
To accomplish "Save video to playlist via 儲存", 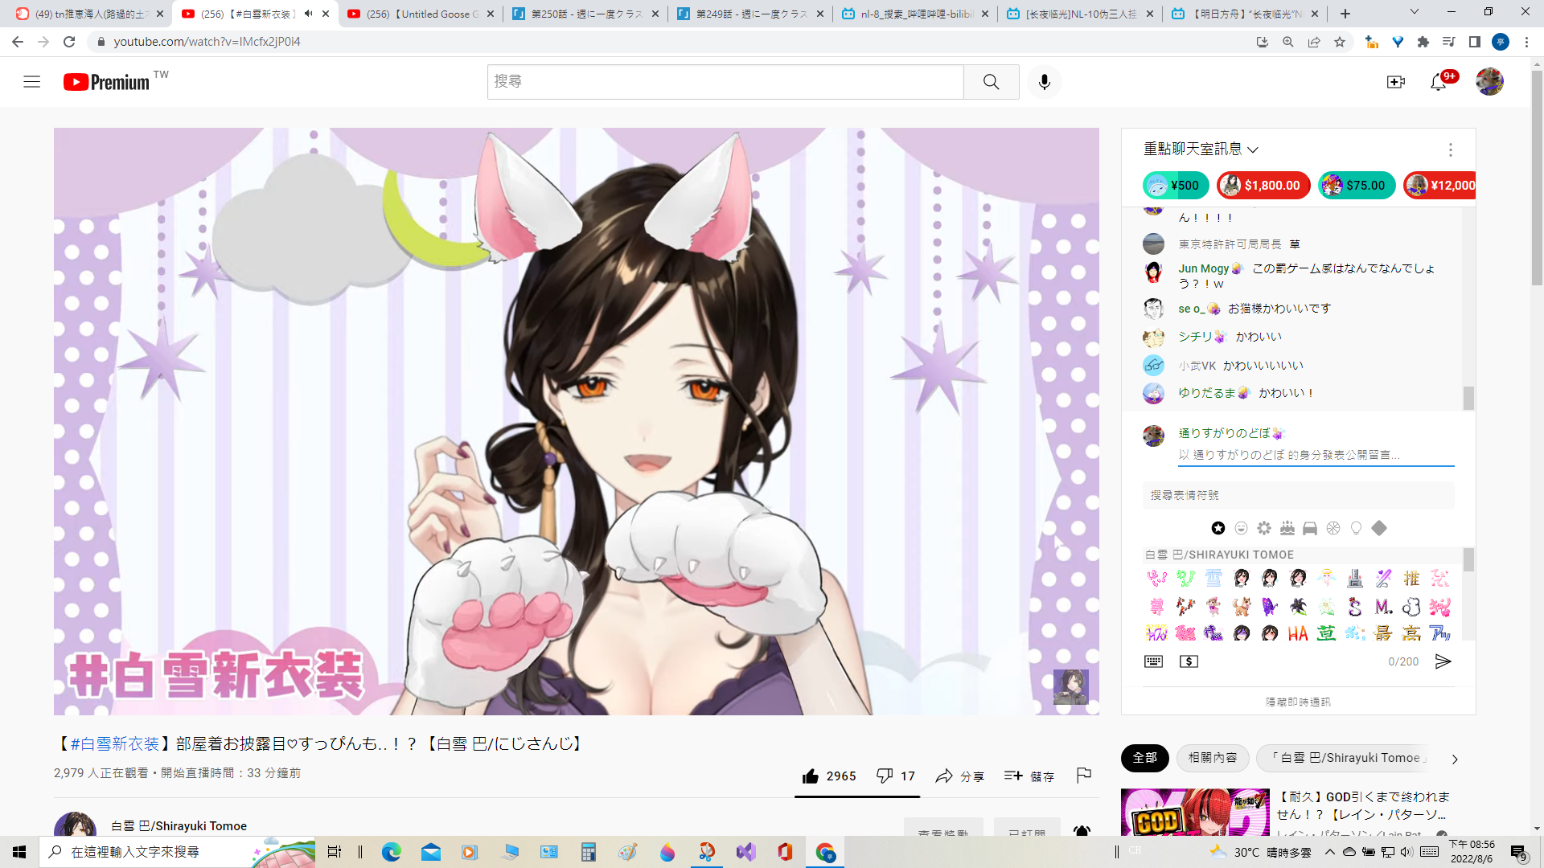I will [x=1029, y=776].
